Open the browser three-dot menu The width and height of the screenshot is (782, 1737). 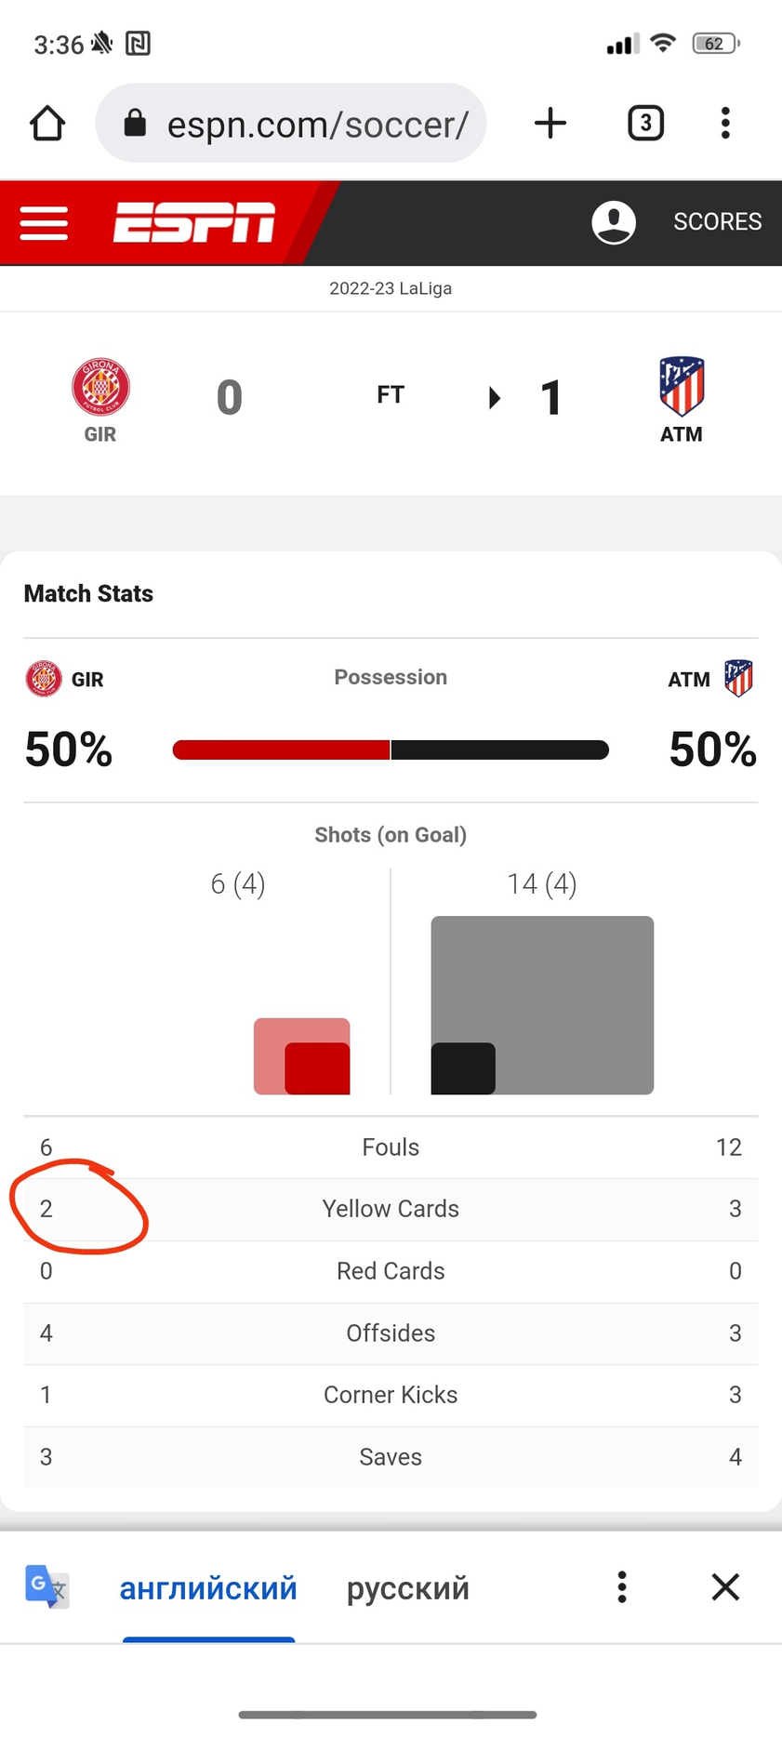tap(725, 123)
